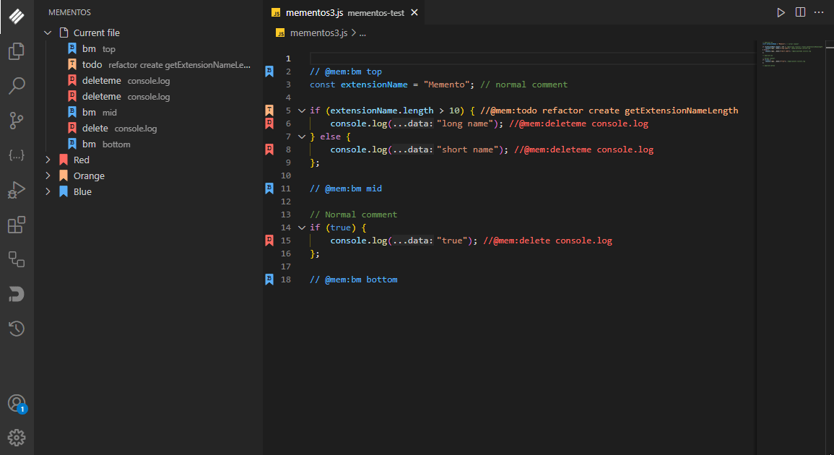834x455 pixels.
Task: Open the Mementos view in activity bar
Action: point(17,17)
